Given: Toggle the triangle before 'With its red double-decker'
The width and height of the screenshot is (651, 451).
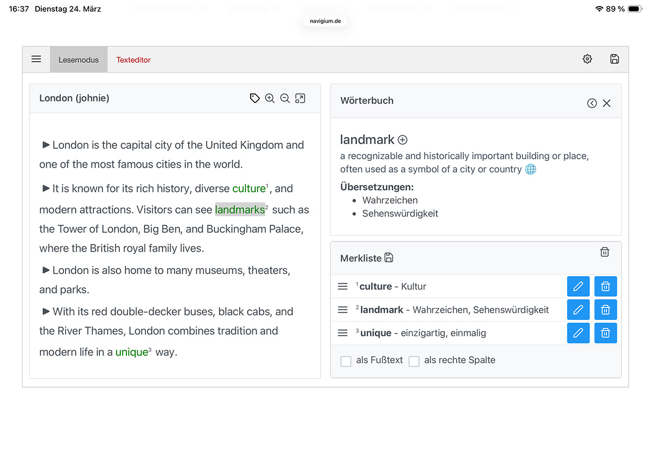Looking at the screenshot, I should click(x=46, y=311).
